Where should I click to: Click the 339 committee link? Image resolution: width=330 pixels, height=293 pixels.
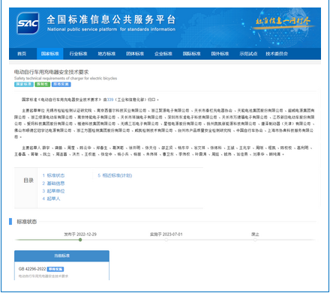click(x=110, y=100)
